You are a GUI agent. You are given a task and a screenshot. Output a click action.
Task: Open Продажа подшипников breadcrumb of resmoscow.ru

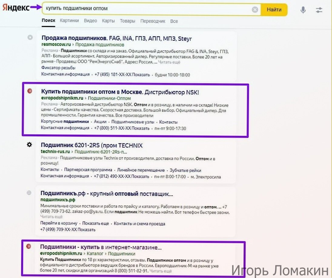[x=100, y=45]
